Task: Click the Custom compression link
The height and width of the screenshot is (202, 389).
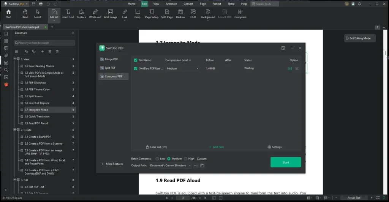Action: coord(201,159)
